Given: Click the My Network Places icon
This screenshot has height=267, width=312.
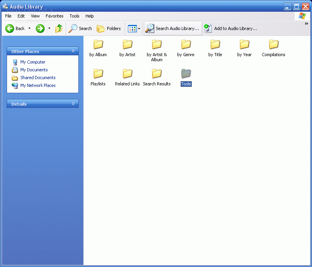Looking at the screenshot, I should [15, 85].
